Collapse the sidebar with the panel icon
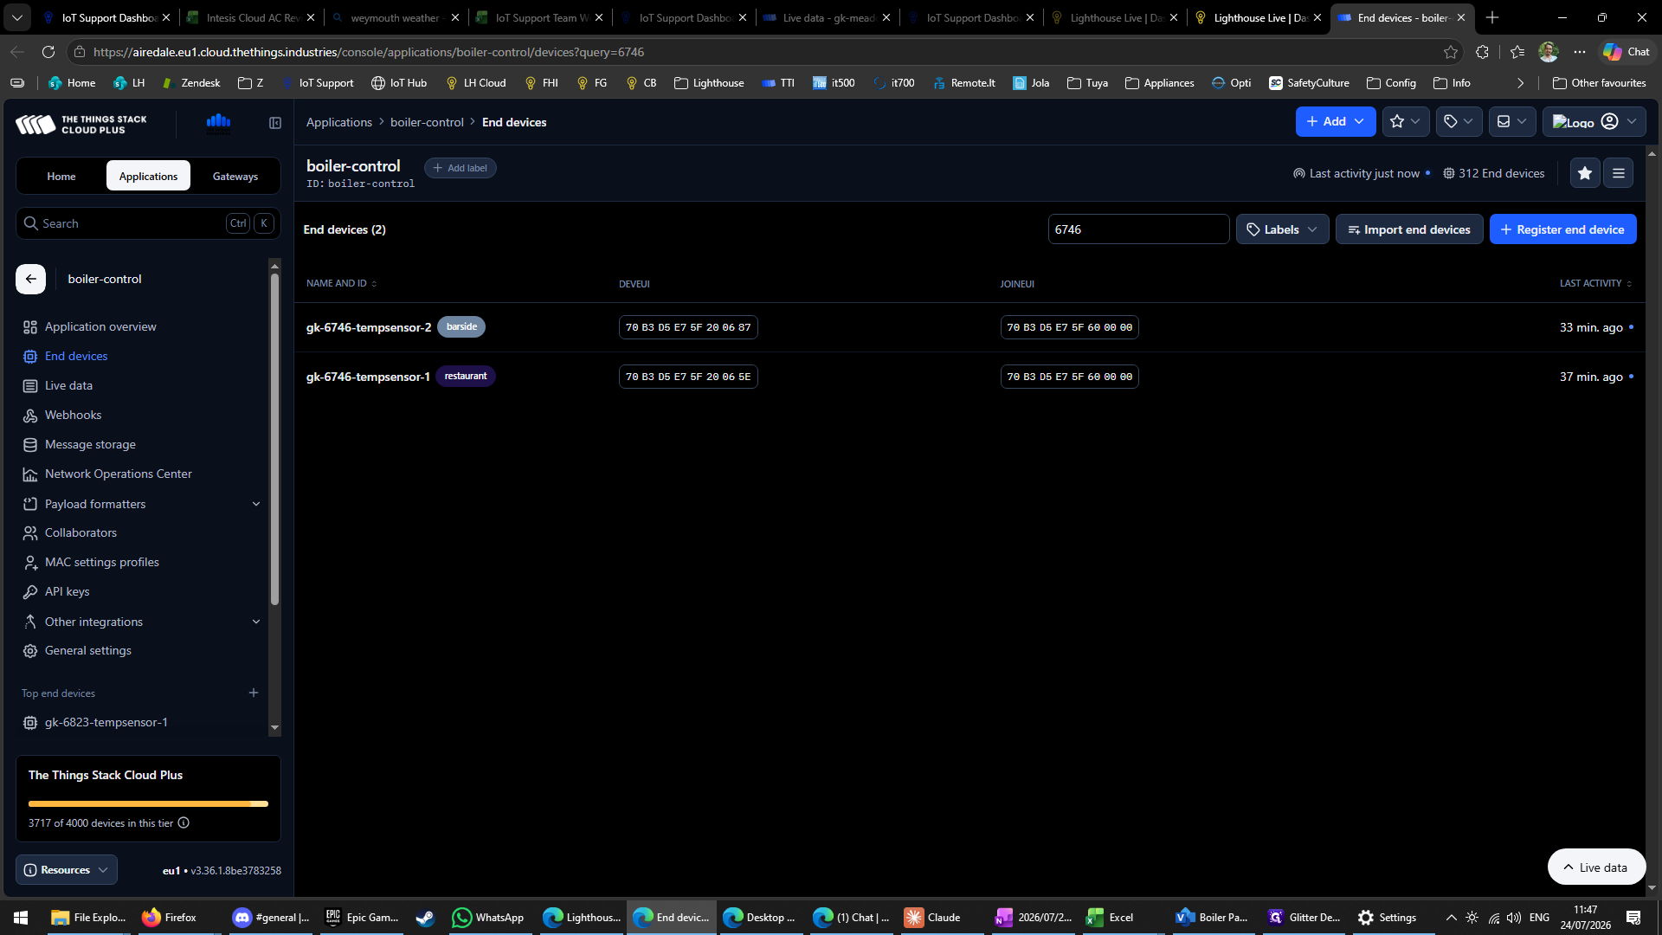 275,123
